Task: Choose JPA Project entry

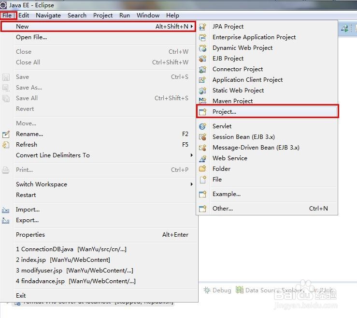Action: tap(267, 27)
